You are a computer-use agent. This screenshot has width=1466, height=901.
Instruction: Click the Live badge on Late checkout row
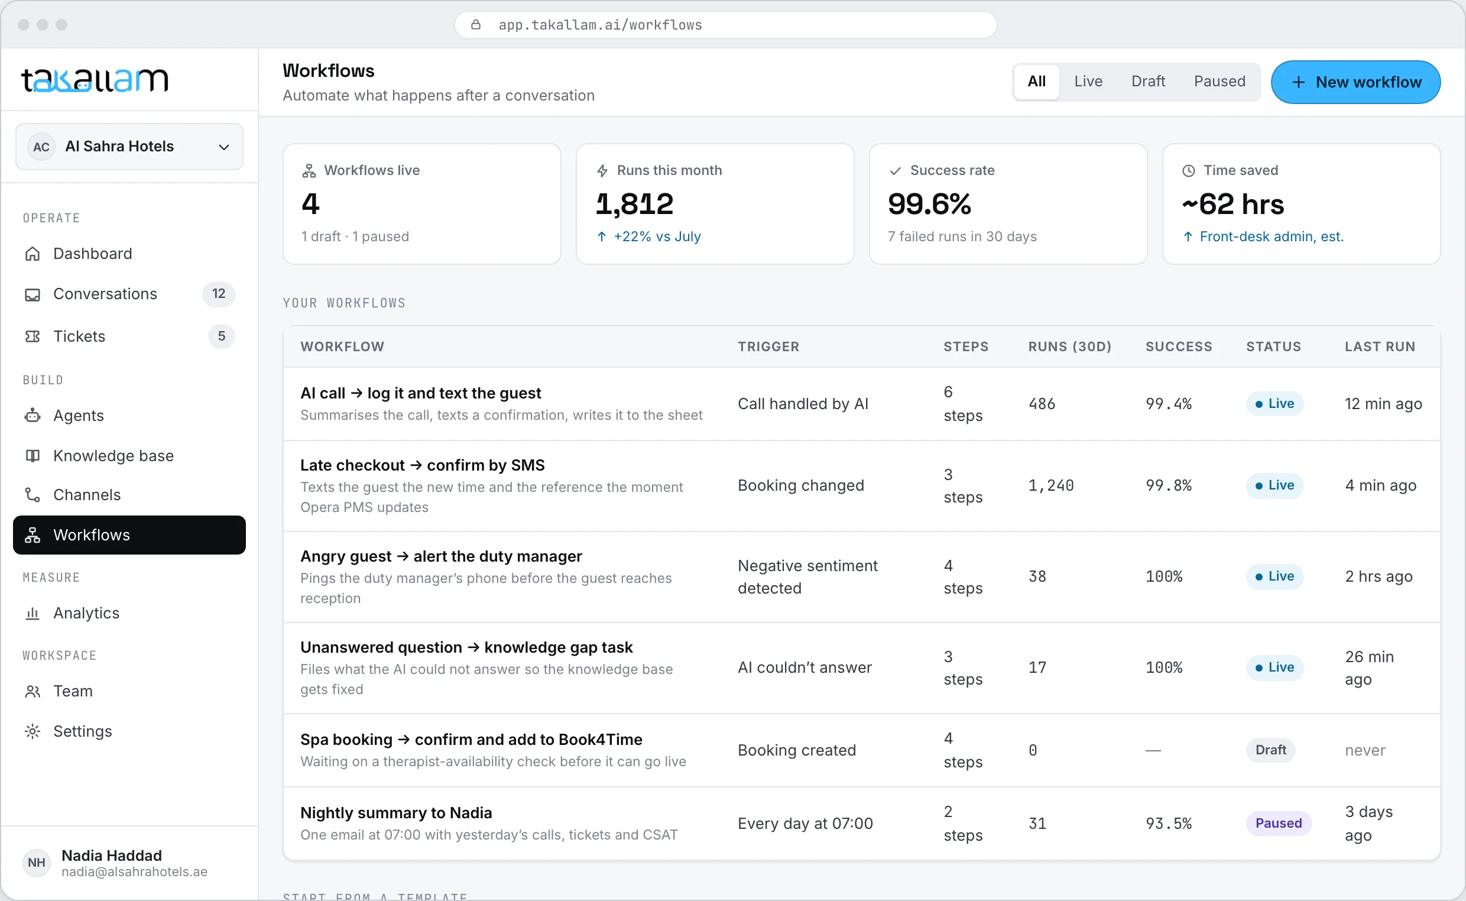(1275, 485)
